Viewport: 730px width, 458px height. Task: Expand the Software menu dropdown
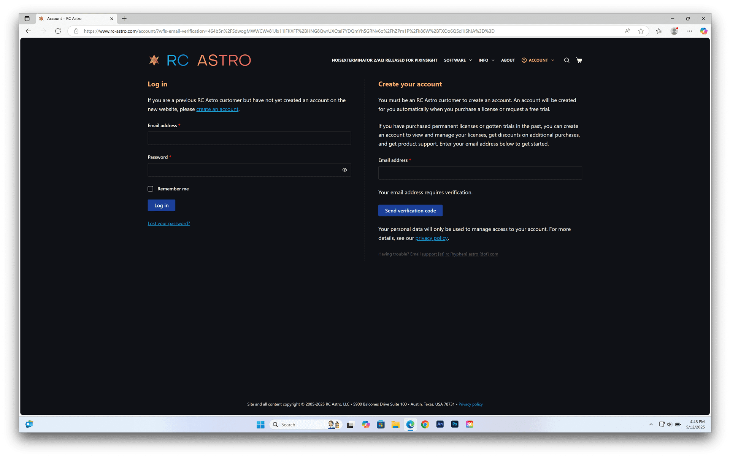pos(458,60)
